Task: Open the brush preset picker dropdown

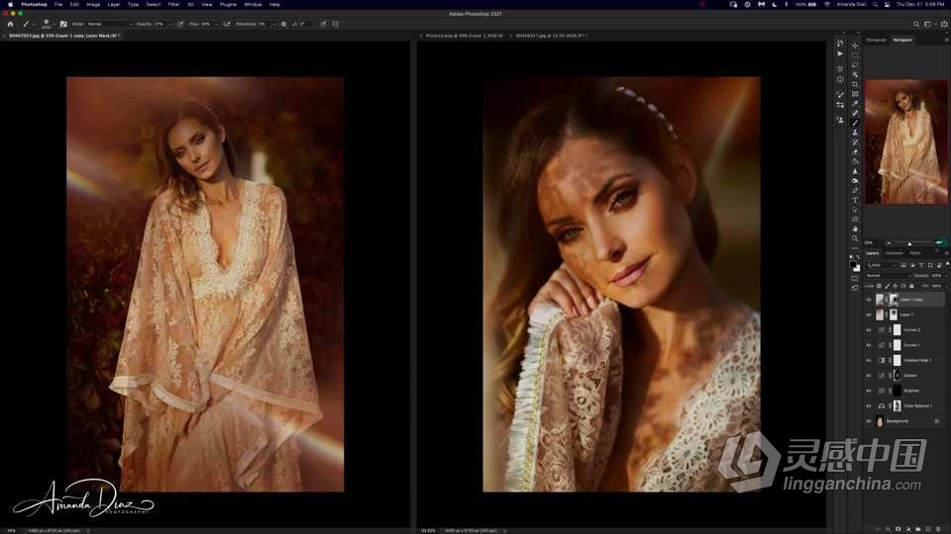Action: click(53, 24)
